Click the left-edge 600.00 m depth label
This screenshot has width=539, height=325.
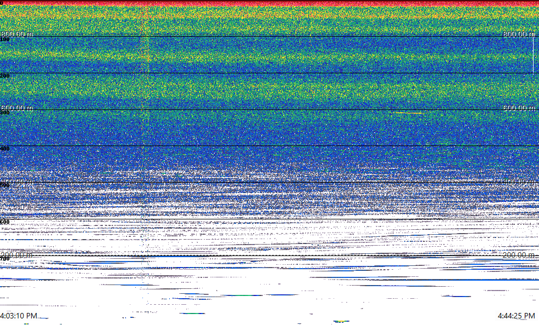16,108
